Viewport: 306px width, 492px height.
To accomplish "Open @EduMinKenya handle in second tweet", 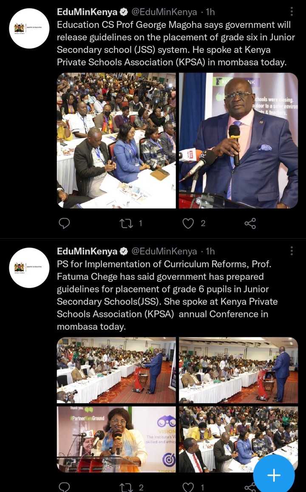I will tap(164, 251).
